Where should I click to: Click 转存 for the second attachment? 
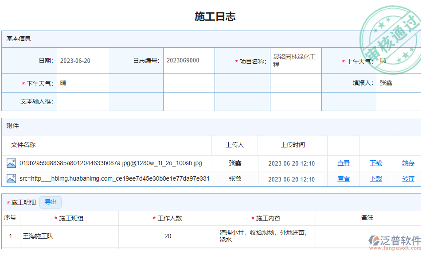pyautogui.click(x=408, y=179)
